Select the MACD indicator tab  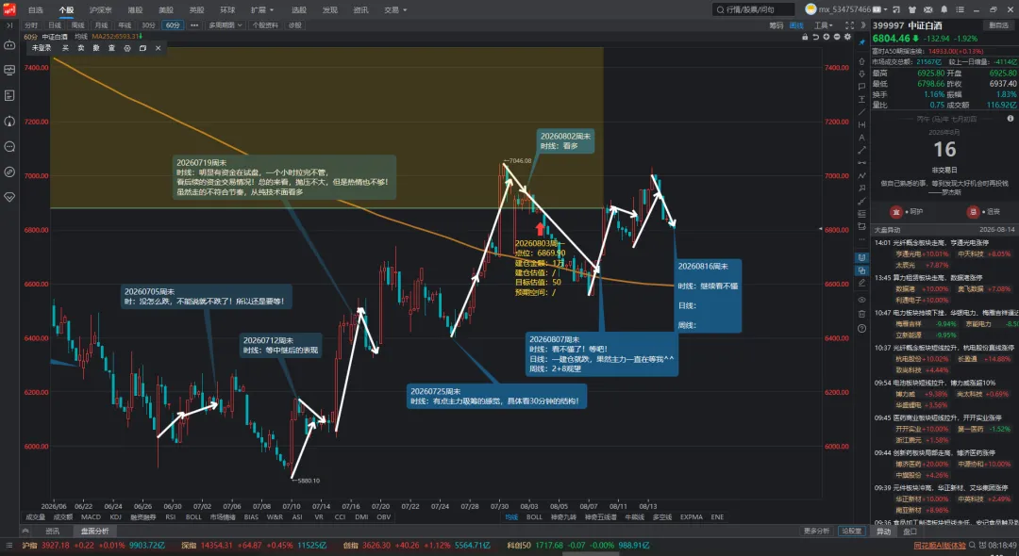click(91, 517)
